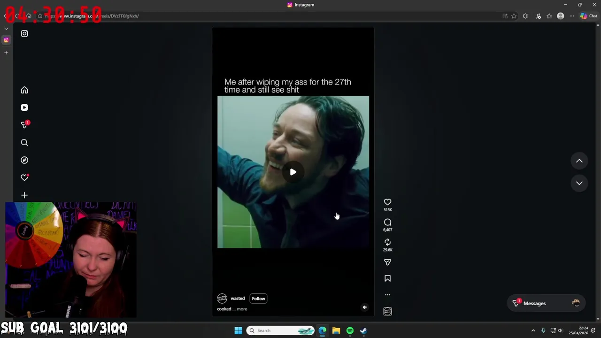Open media control icon in toolbar
Viewport: 601px width, 338px height.
[x=538, y=16]
